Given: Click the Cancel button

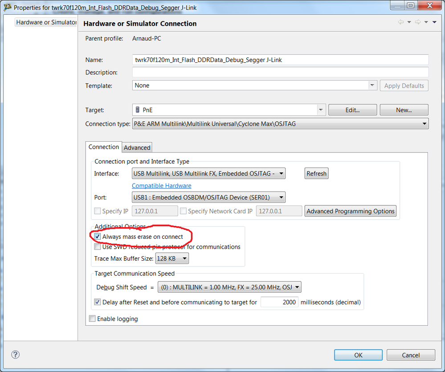Looking at the screenshot, I should point(411,355).
